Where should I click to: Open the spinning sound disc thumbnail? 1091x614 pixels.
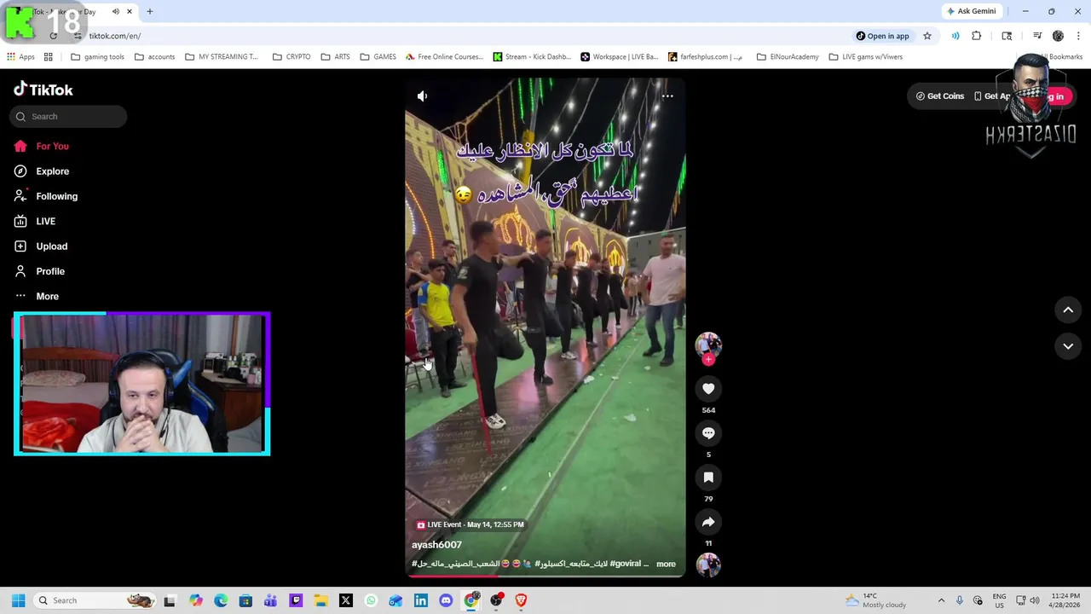(x=708, y=565)
